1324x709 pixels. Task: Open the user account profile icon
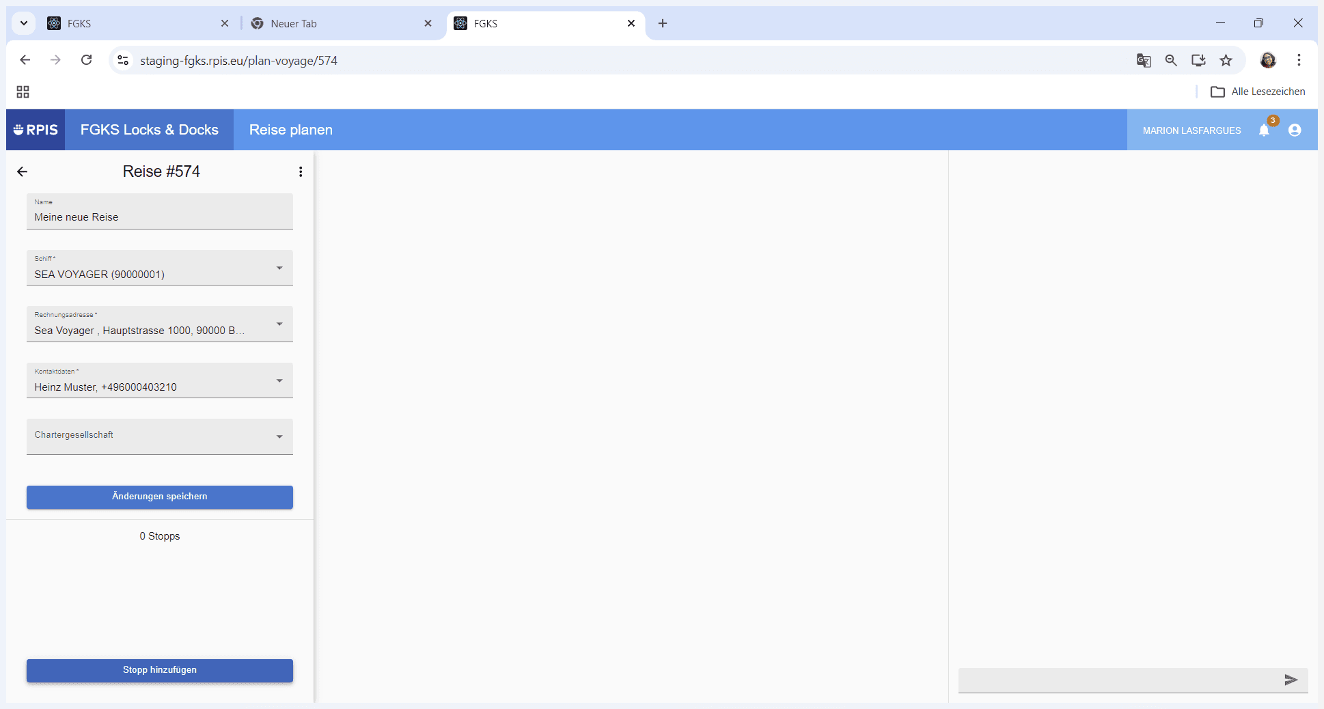(1295, 130)
